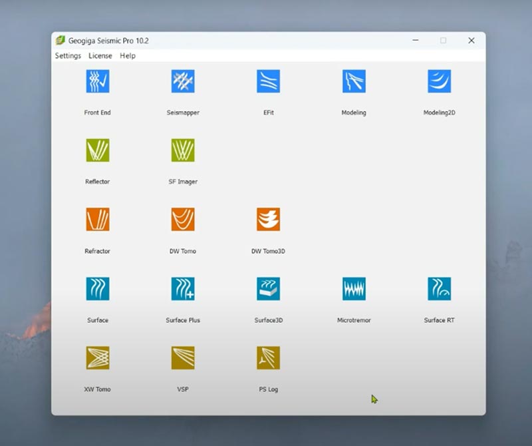
Task: Open the PS Log module icon
Action: click(269, 357)
